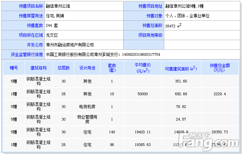Select the 19420.11 average price cell

point(143,132)
